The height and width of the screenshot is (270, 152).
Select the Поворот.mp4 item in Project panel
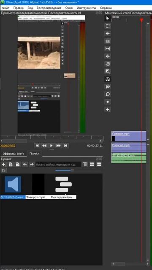pyautogui.click(x=38, y=186)
